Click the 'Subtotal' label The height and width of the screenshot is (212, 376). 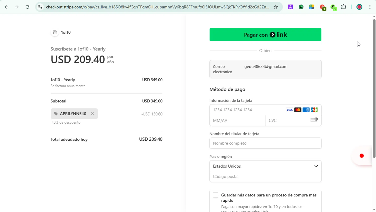[58, 101]
